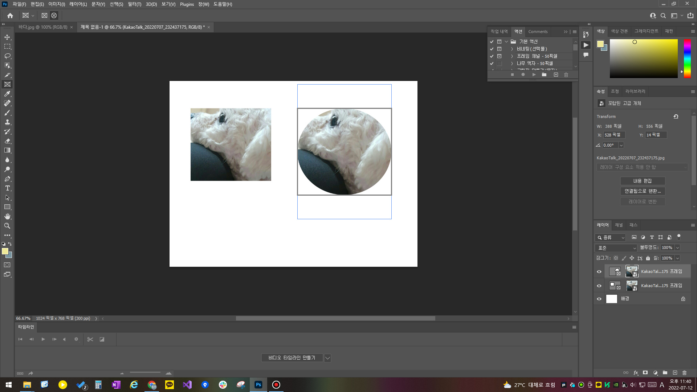Click the X position input field
The image size is (697, 392).
(614, 135)
